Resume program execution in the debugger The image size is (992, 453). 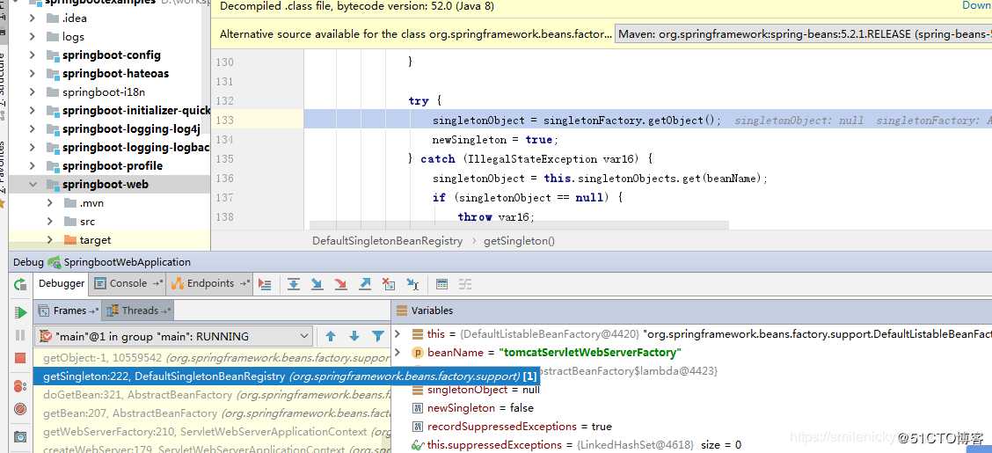pyautogui.click(x=19, y=312)
